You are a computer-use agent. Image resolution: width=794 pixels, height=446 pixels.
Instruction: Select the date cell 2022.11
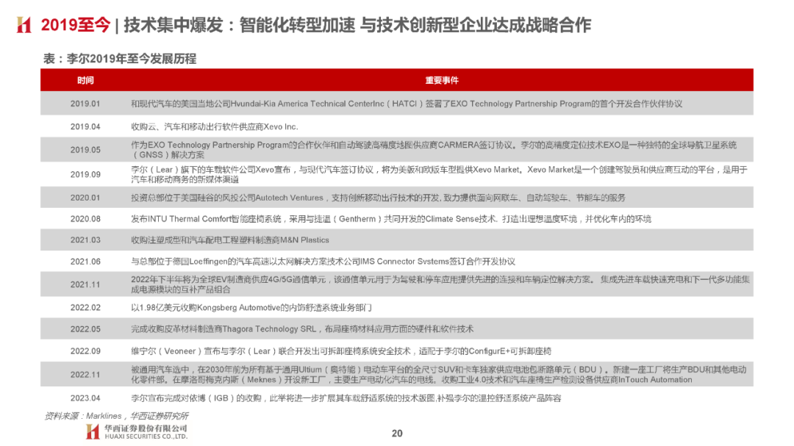(x=85, y=375)
